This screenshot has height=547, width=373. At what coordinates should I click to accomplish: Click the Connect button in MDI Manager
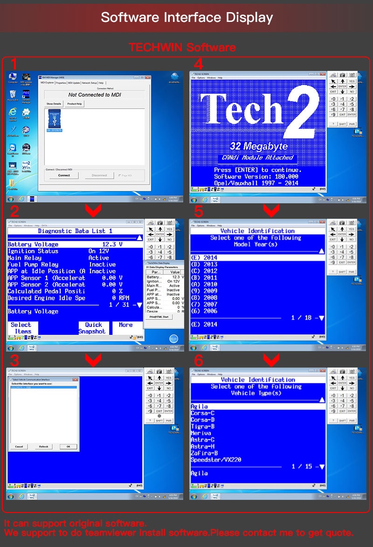coord(64,175)
